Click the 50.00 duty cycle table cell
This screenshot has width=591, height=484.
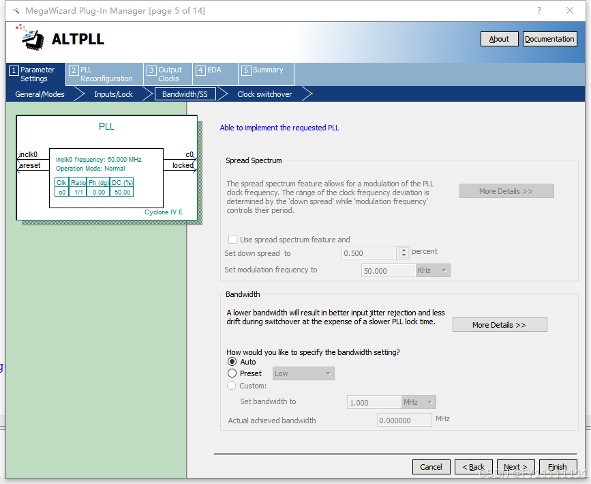point(122,192)
